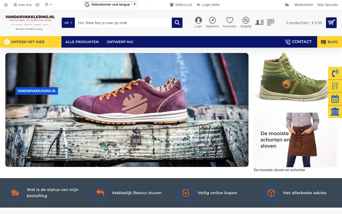Open the Contact menu item

(x=298, y=42)
